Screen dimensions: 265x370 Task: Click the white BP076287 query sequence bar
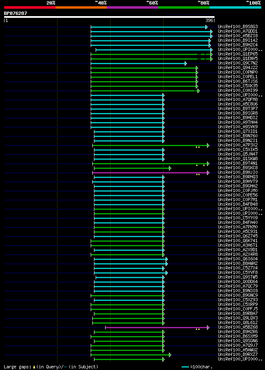109,17
